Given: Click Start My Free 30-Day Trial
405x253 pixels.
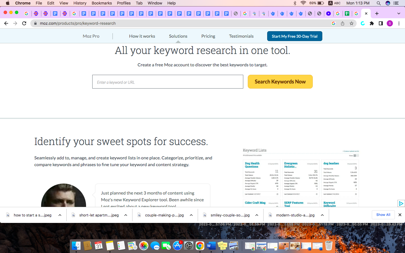Looking at the screenshot, I should point(295,36).
